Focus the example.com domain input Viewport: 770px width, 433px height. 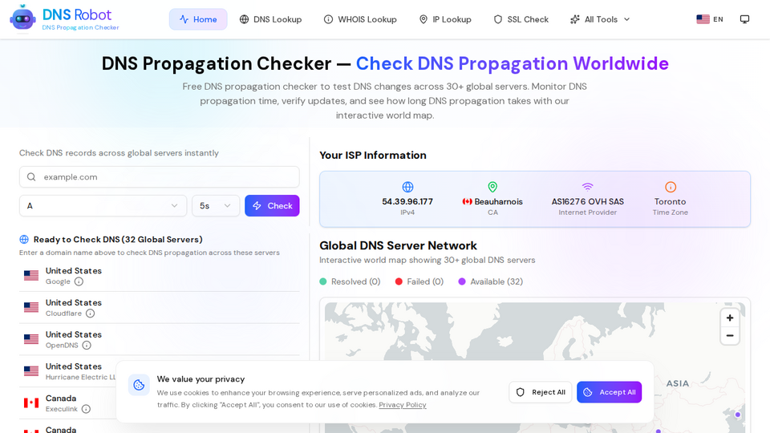coord(159,176)
